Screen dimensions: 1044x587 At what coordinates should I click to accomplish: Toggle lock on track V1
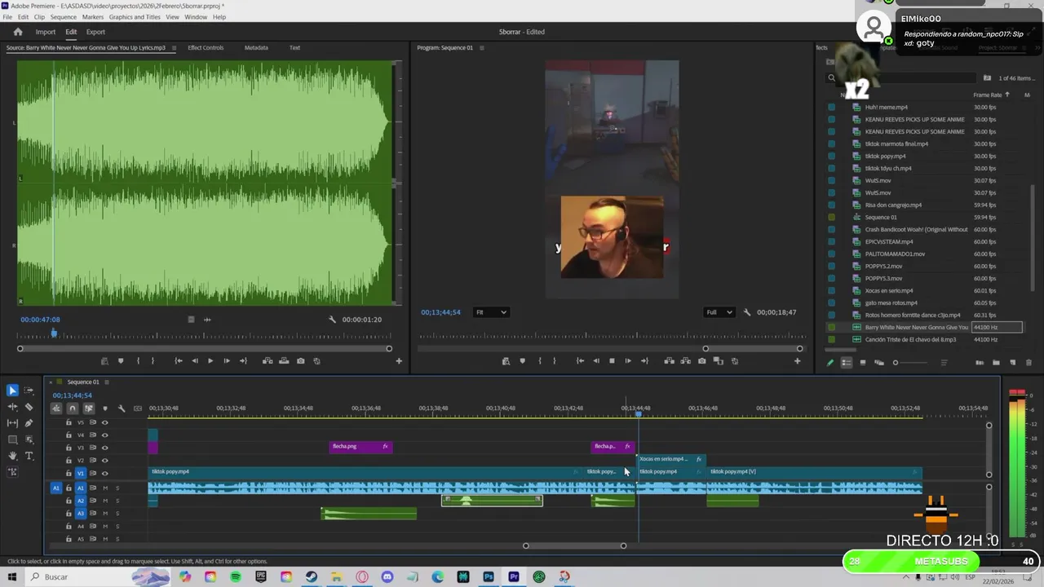pyautogui.click(x=69, y=473)
